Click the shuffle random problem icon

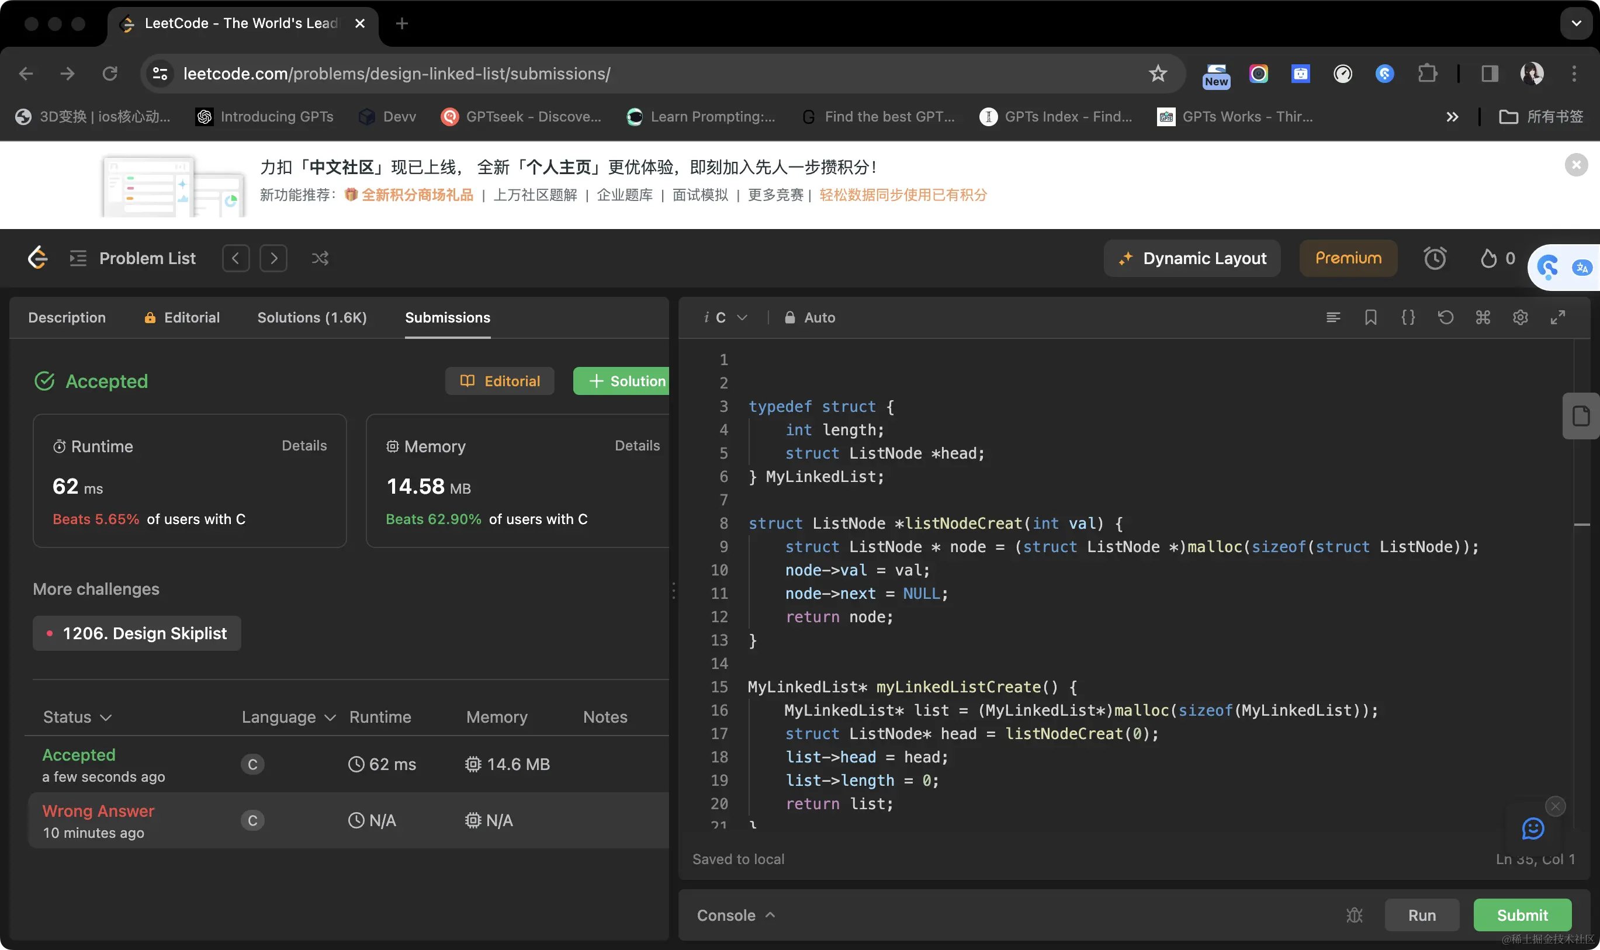point(320,259)
